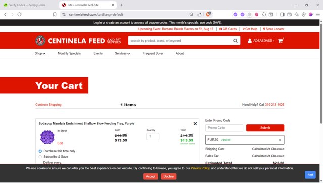Click Continue Shopping link
Image resolution: width=323 pixels, height=183 pixels.
tap(49, 105)
